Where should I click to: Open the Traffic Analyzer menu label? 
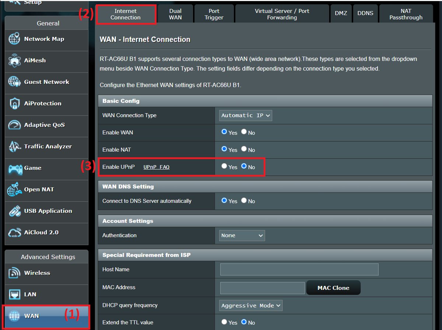(x=48, y=146)
